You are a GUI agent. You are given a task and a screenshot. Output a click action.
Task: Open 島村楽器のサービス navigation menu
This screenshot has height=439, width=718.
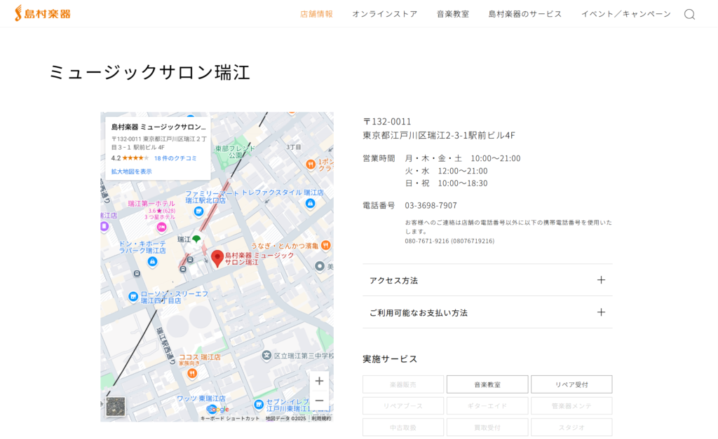(524, 14)
